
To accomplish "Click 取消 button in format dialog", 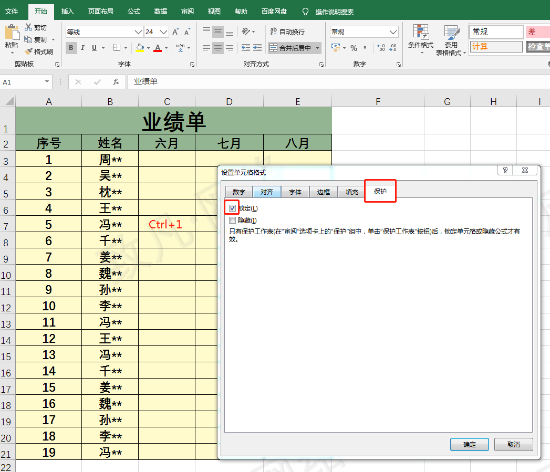I will (514, 444).
